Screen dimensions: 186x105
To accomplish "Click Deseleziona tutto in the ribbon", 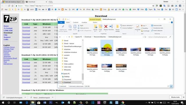I will (157, 28).
